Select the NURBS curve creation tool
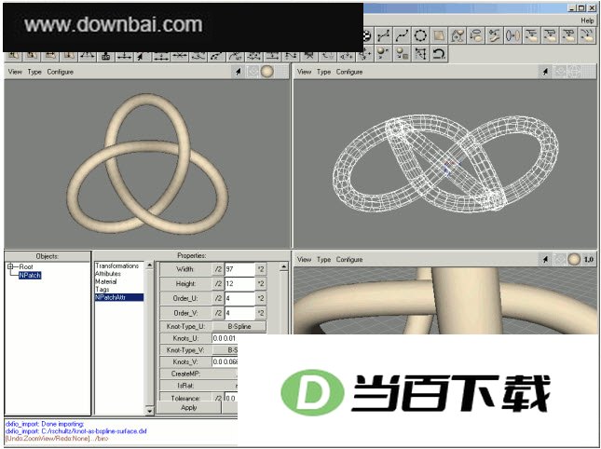The width and height of the screenshot is (601, 449). [383, 36]
